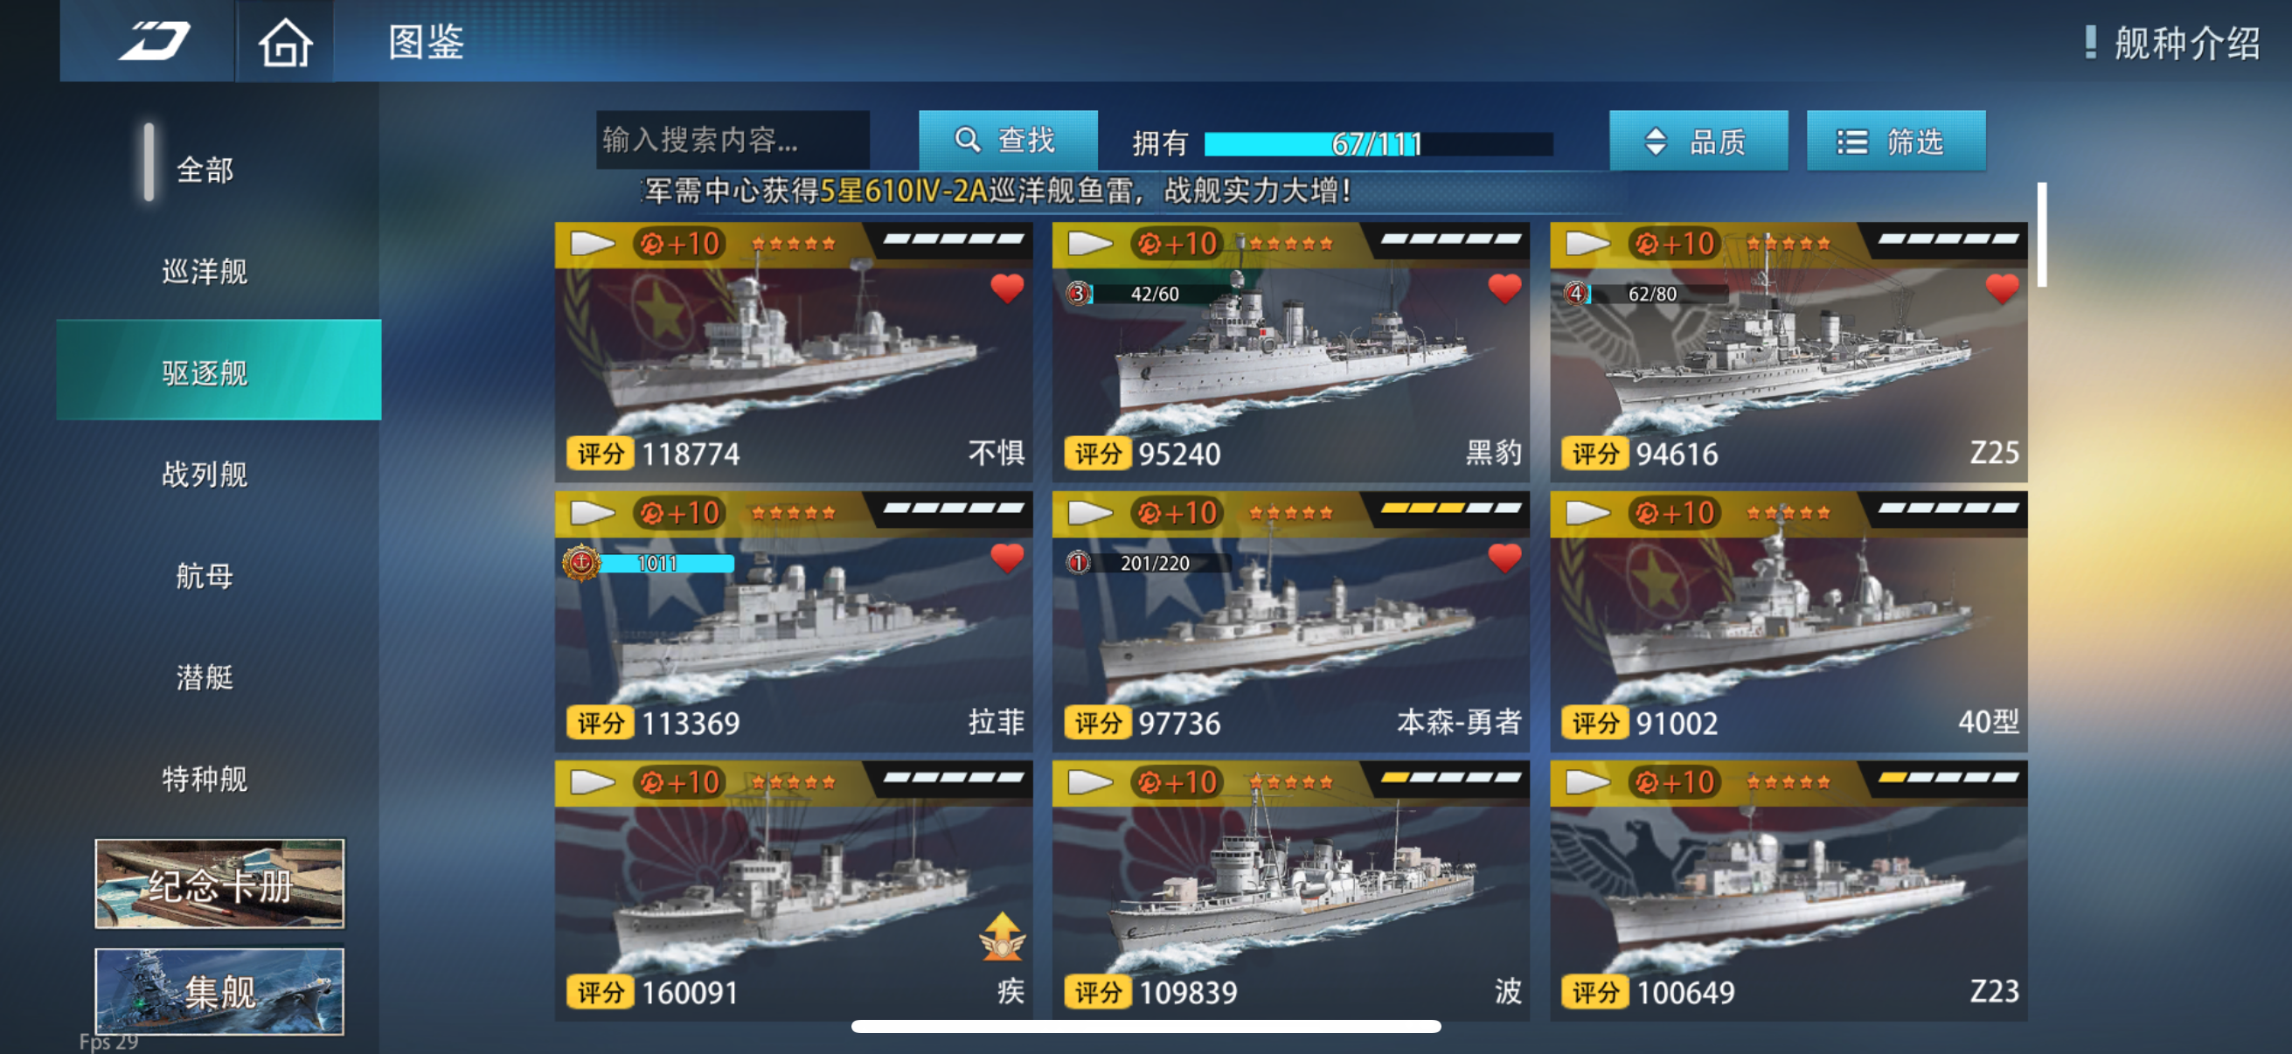Go to home via house icon
The height and width of the screenshot is (1054, 2292).
(285, 42)
